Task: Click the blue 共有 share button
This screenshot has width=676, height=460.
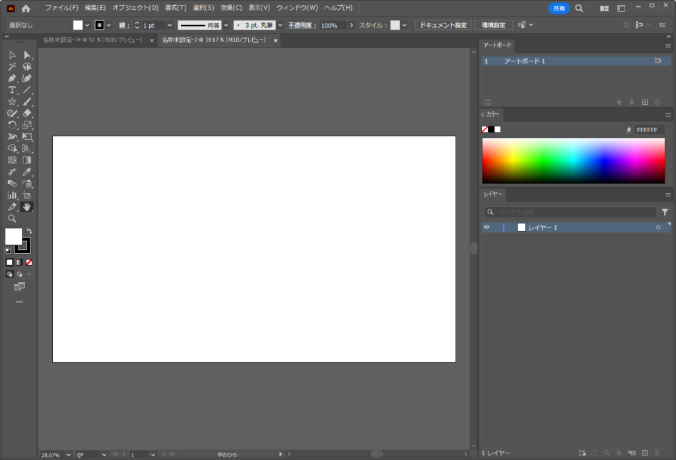Action: pyautogui.click(x=558, y=9)
